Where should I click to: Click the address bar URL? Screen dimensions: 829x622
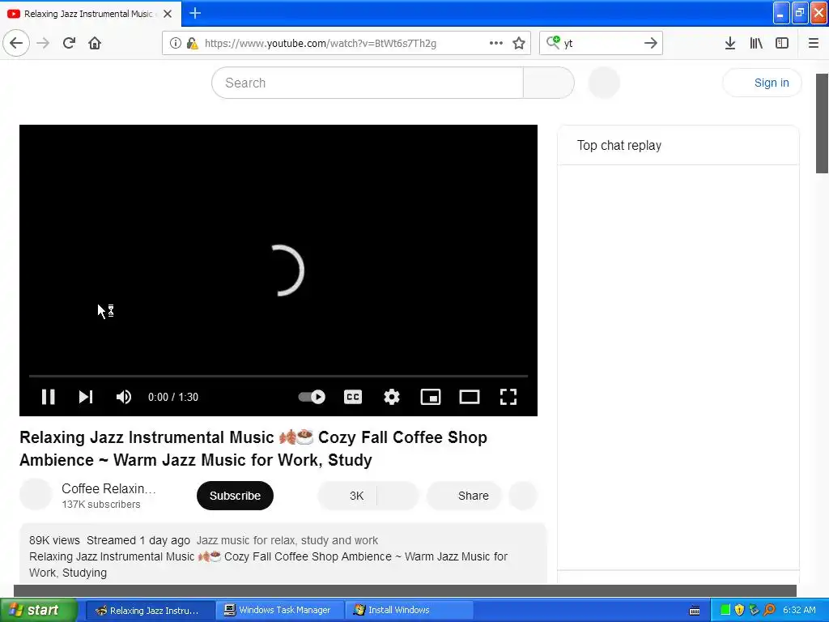coord(321,44)
